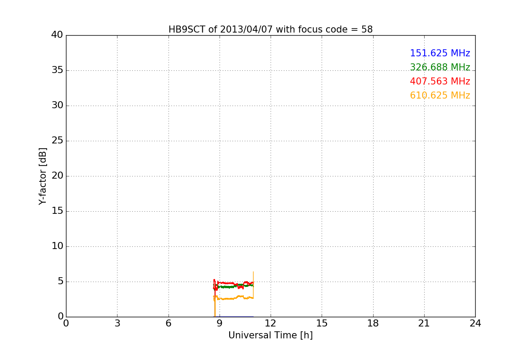The image size is (528, 352).
Task: Click the x-axis tick label 9
Action: (x=220, y=323)
